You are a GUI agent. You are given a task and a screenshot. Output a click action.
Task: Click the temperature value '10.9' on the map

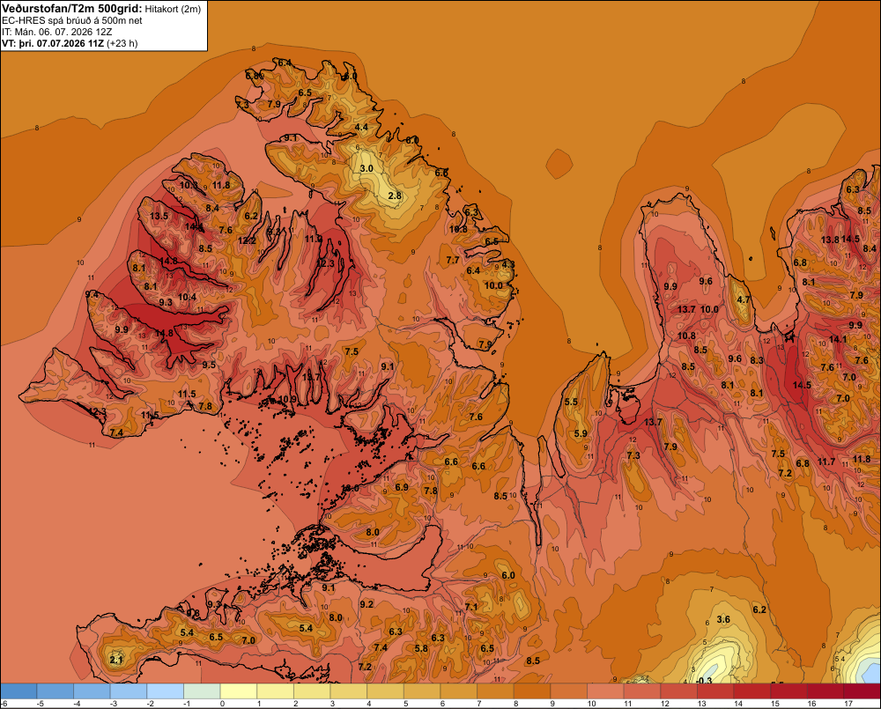pos(288,399)
